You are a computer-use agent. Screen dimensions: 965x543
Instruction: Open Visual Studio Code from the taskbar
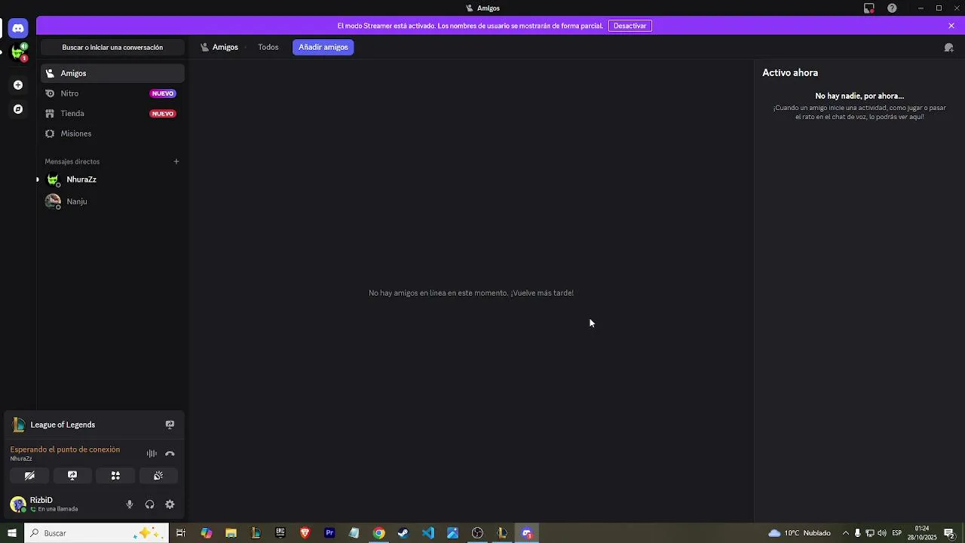click(x=428, y=533)
